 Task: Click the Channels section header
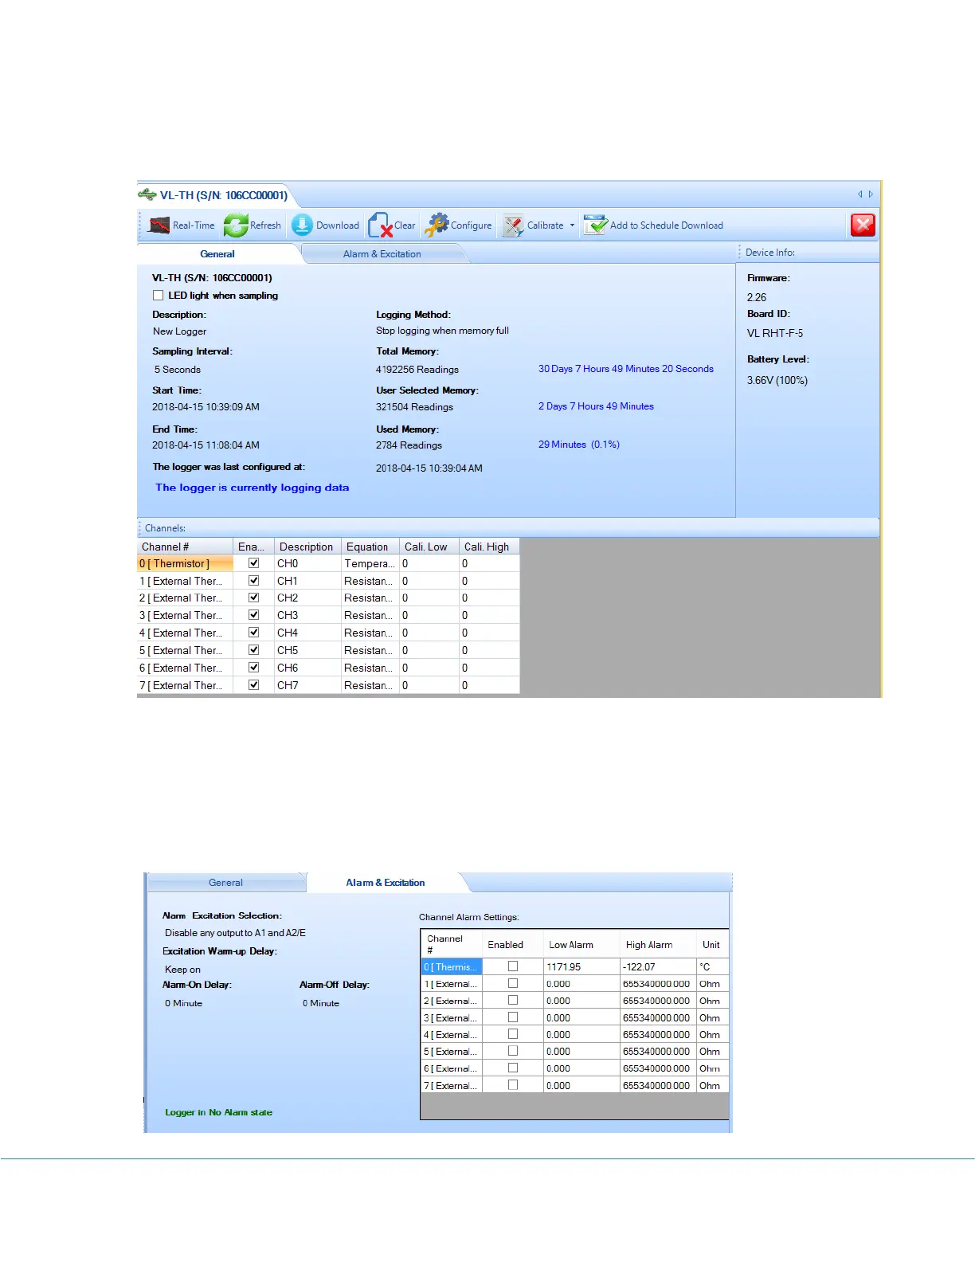507,527
